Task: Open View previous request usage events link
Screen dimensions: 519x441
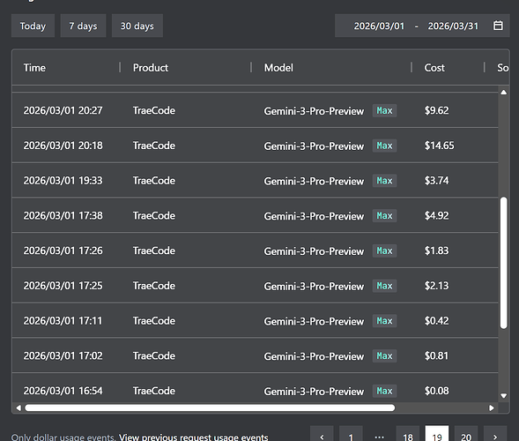Action: 193,437
